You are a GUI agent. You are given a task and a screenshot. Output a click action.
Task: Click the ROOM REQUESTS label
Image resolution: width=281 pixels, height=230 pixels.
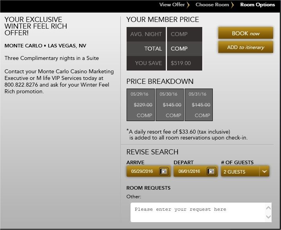tap(149, 188)
